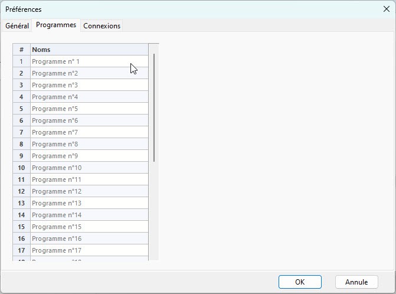Close the Préférences dialog
This screenshot has height=294, width=396.
[x=386, y=9]
